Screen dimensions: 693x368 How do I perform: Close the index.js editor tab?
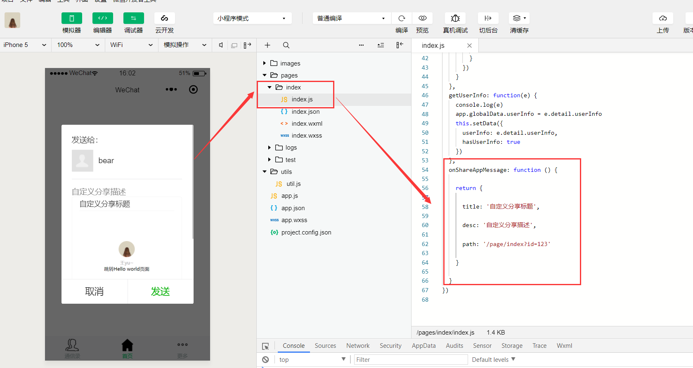click(x=469, y=45)
